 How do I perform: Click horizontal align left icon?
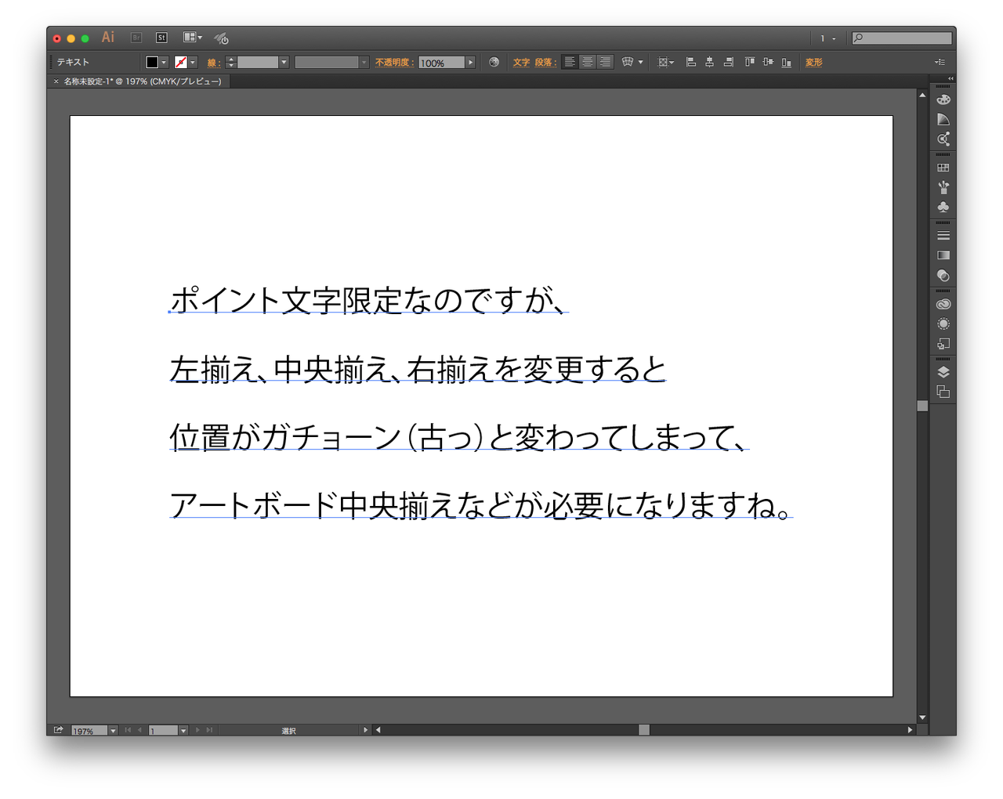tap(691, 62)
